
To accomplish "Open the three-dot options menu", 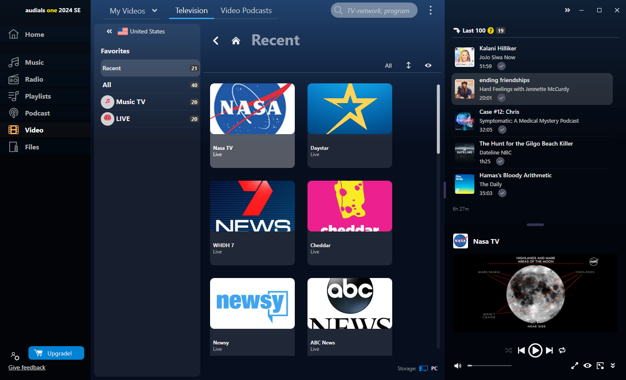I will coord(430,10).
